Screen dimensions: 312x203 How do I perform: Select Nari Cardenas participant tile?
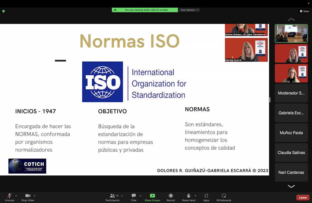[291, 172]
